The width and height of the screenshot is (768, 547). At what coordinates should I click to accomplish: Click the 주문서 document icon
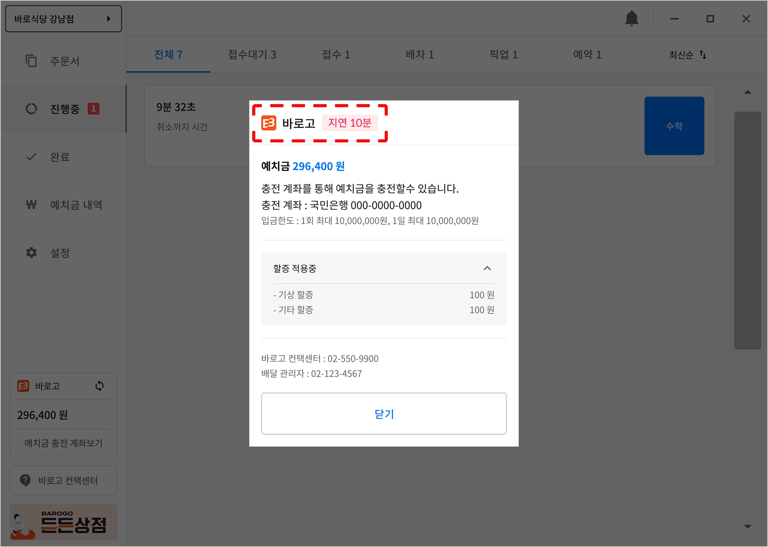[x=31, y=61]
